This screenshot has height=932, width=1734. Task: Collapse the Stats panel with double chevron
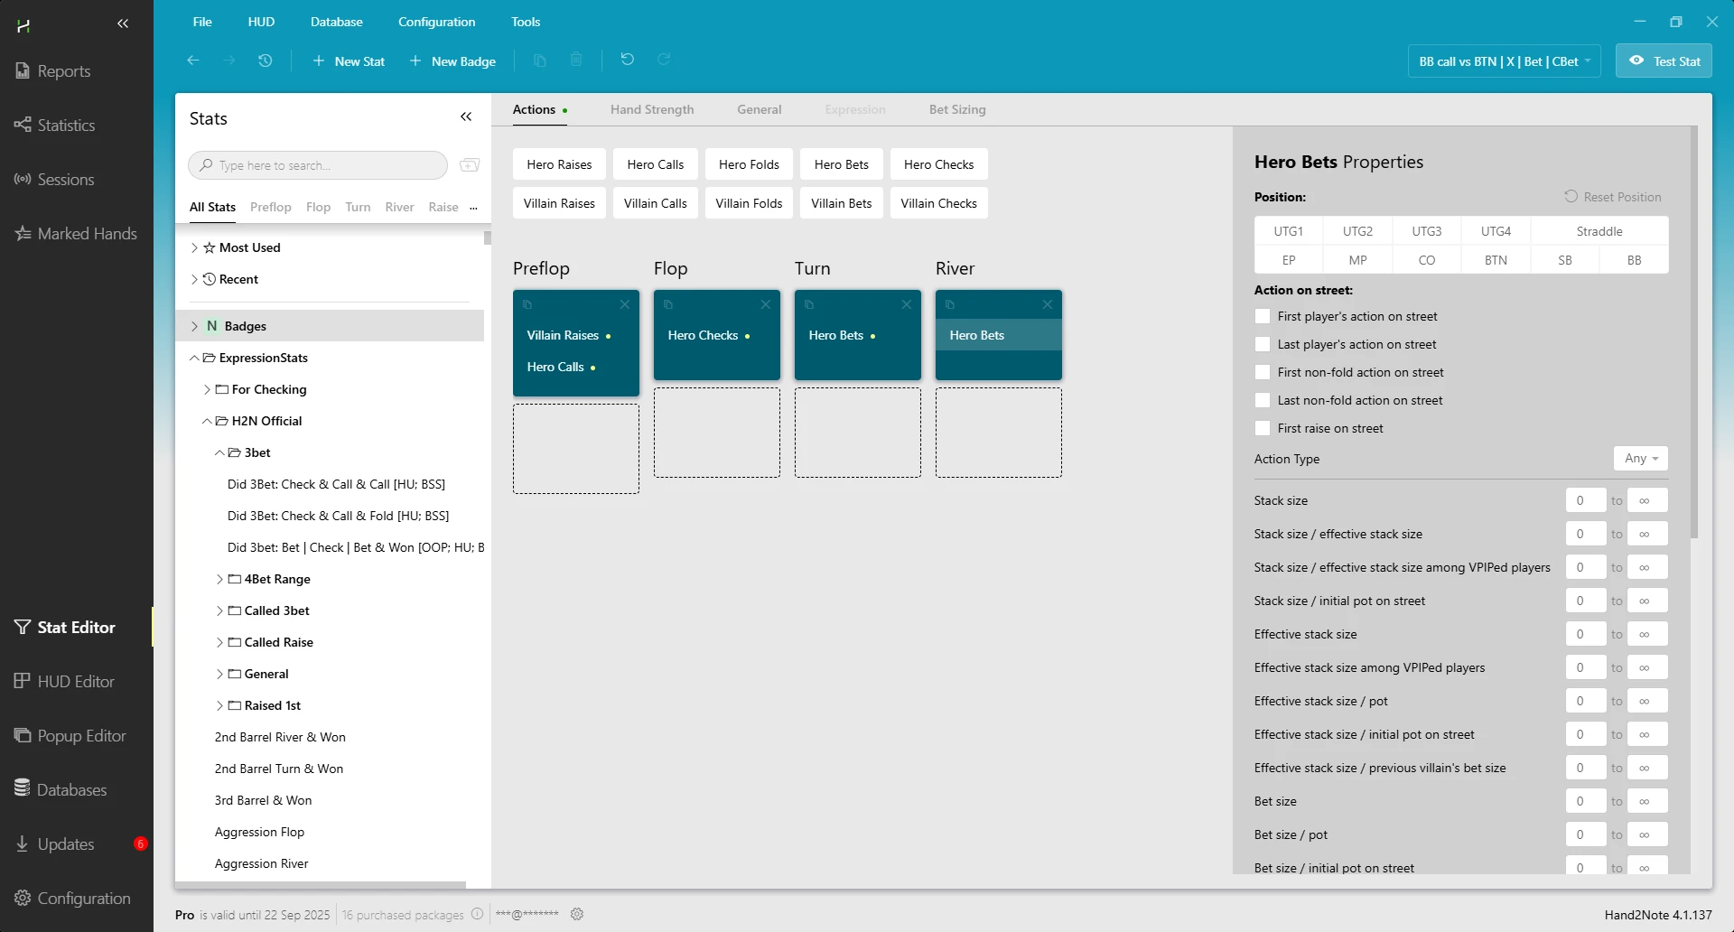tap(466, 117)
